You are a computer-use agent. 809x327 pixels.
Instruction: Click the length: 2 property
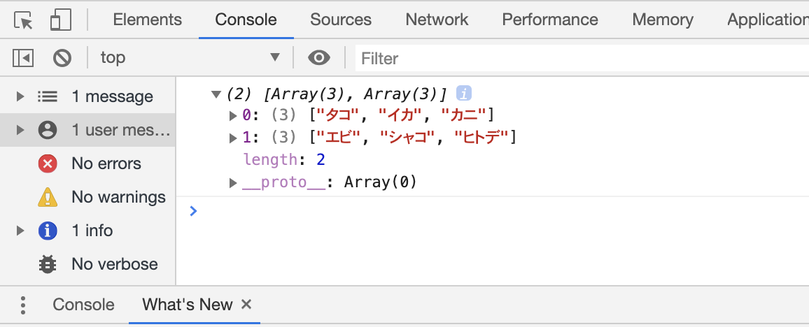tap(284, 160)
